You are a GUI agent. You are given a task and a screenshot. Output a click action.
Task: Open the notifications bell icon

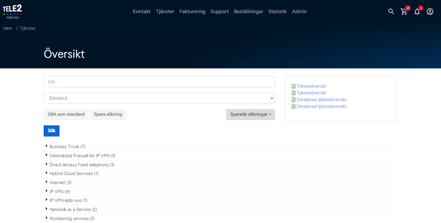[417, 12]
